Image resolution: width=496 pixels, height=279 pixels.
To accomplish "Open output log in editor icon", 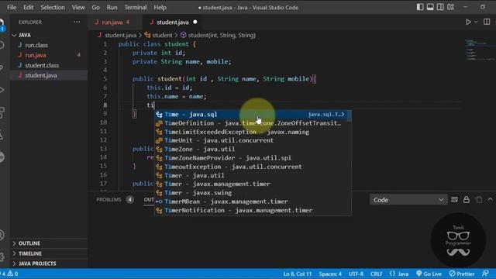I will pos(479,200).
